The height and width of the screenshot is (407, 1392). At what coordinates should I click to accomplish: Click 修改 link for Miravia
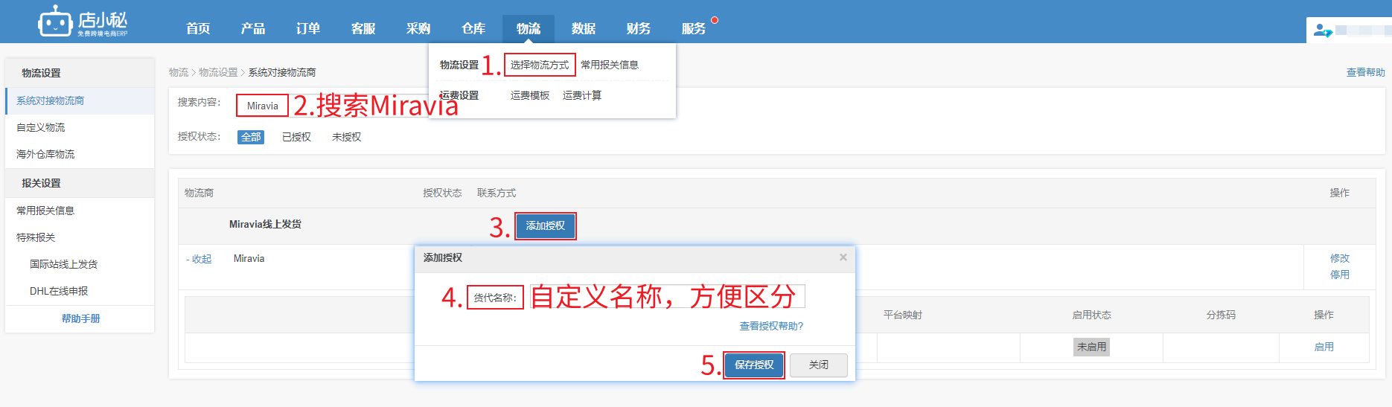coord(1340,258)
